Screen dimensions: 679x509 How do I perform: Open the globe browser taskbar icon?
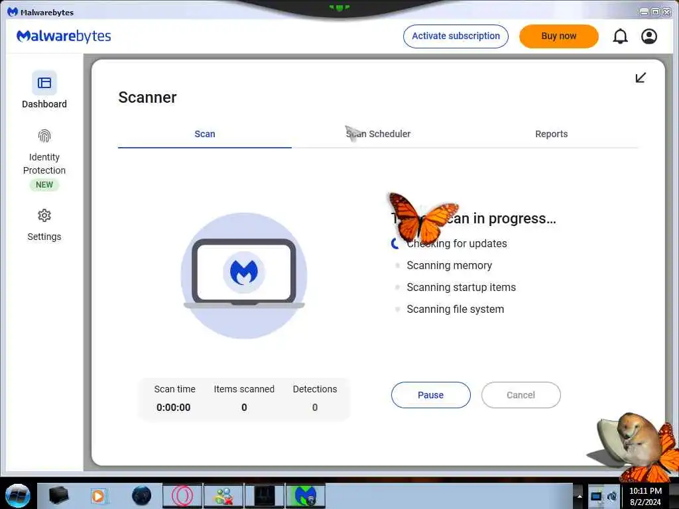pyautogui.click(x=142, y=496)
